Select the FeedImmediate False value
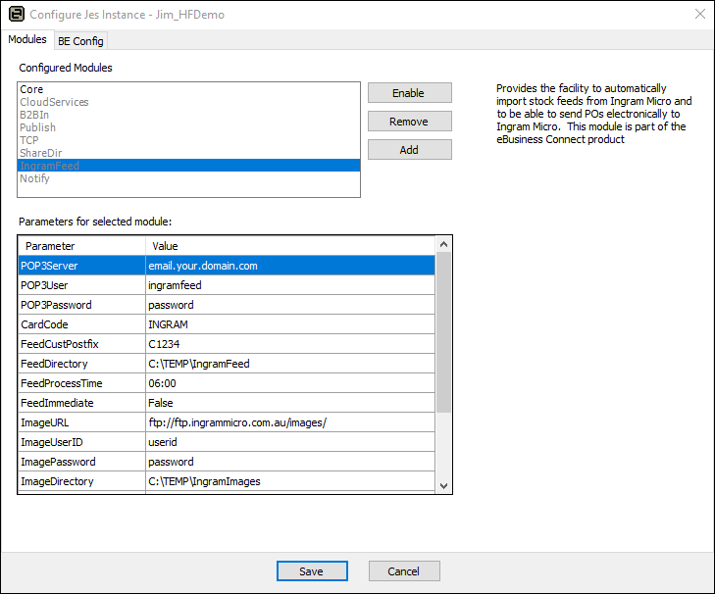Image resolution: width=715 pixels, height=594 pixels. [x=289, y=403]
